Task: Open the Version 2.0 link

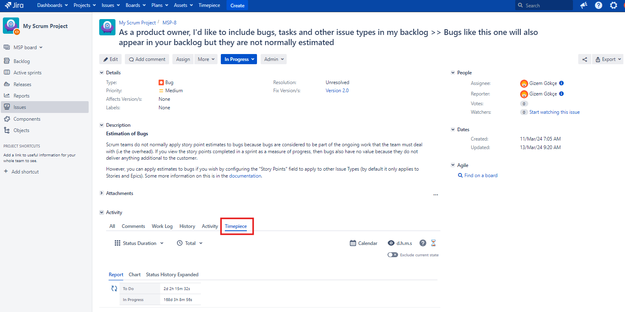Action: tap(337, 91)
